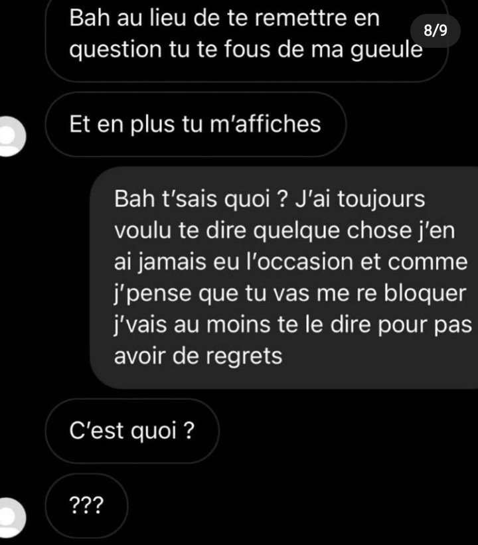The width and height of the screenshot is (478, 545).
Task: Click the word "toujours" in sent message
Action: [x=381, y=200]
